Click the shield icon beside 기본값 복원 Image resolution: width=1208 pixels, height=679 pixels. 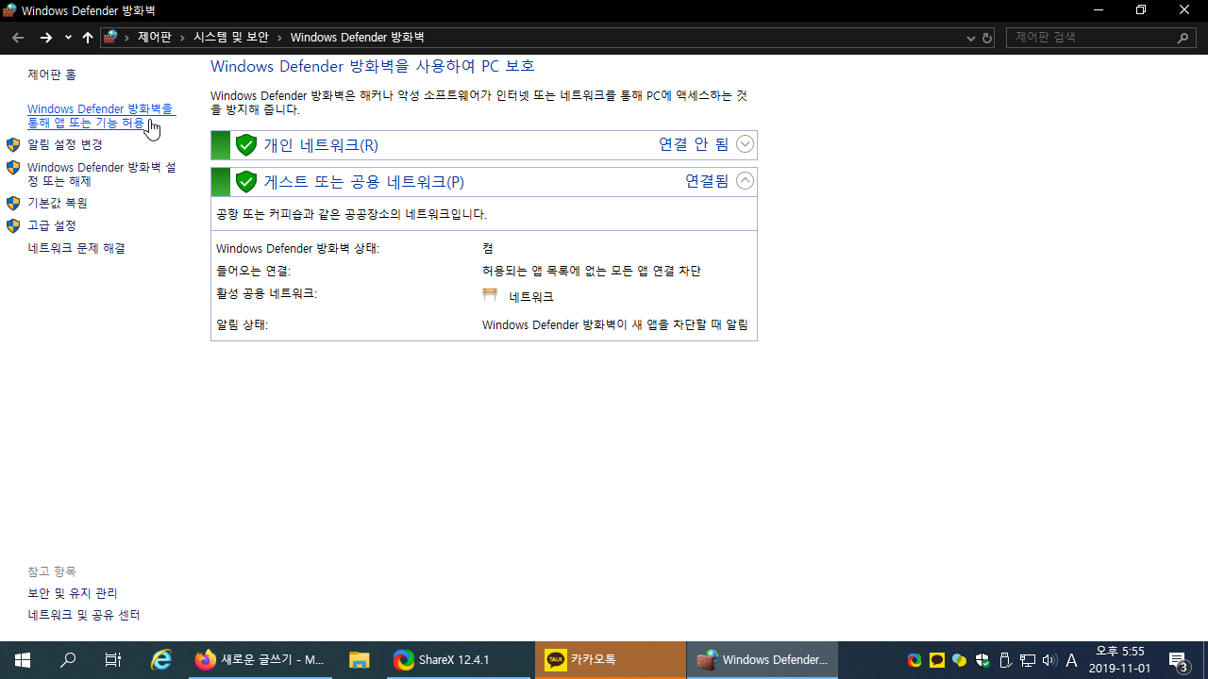pyautogui.click(x=13, y=203)
